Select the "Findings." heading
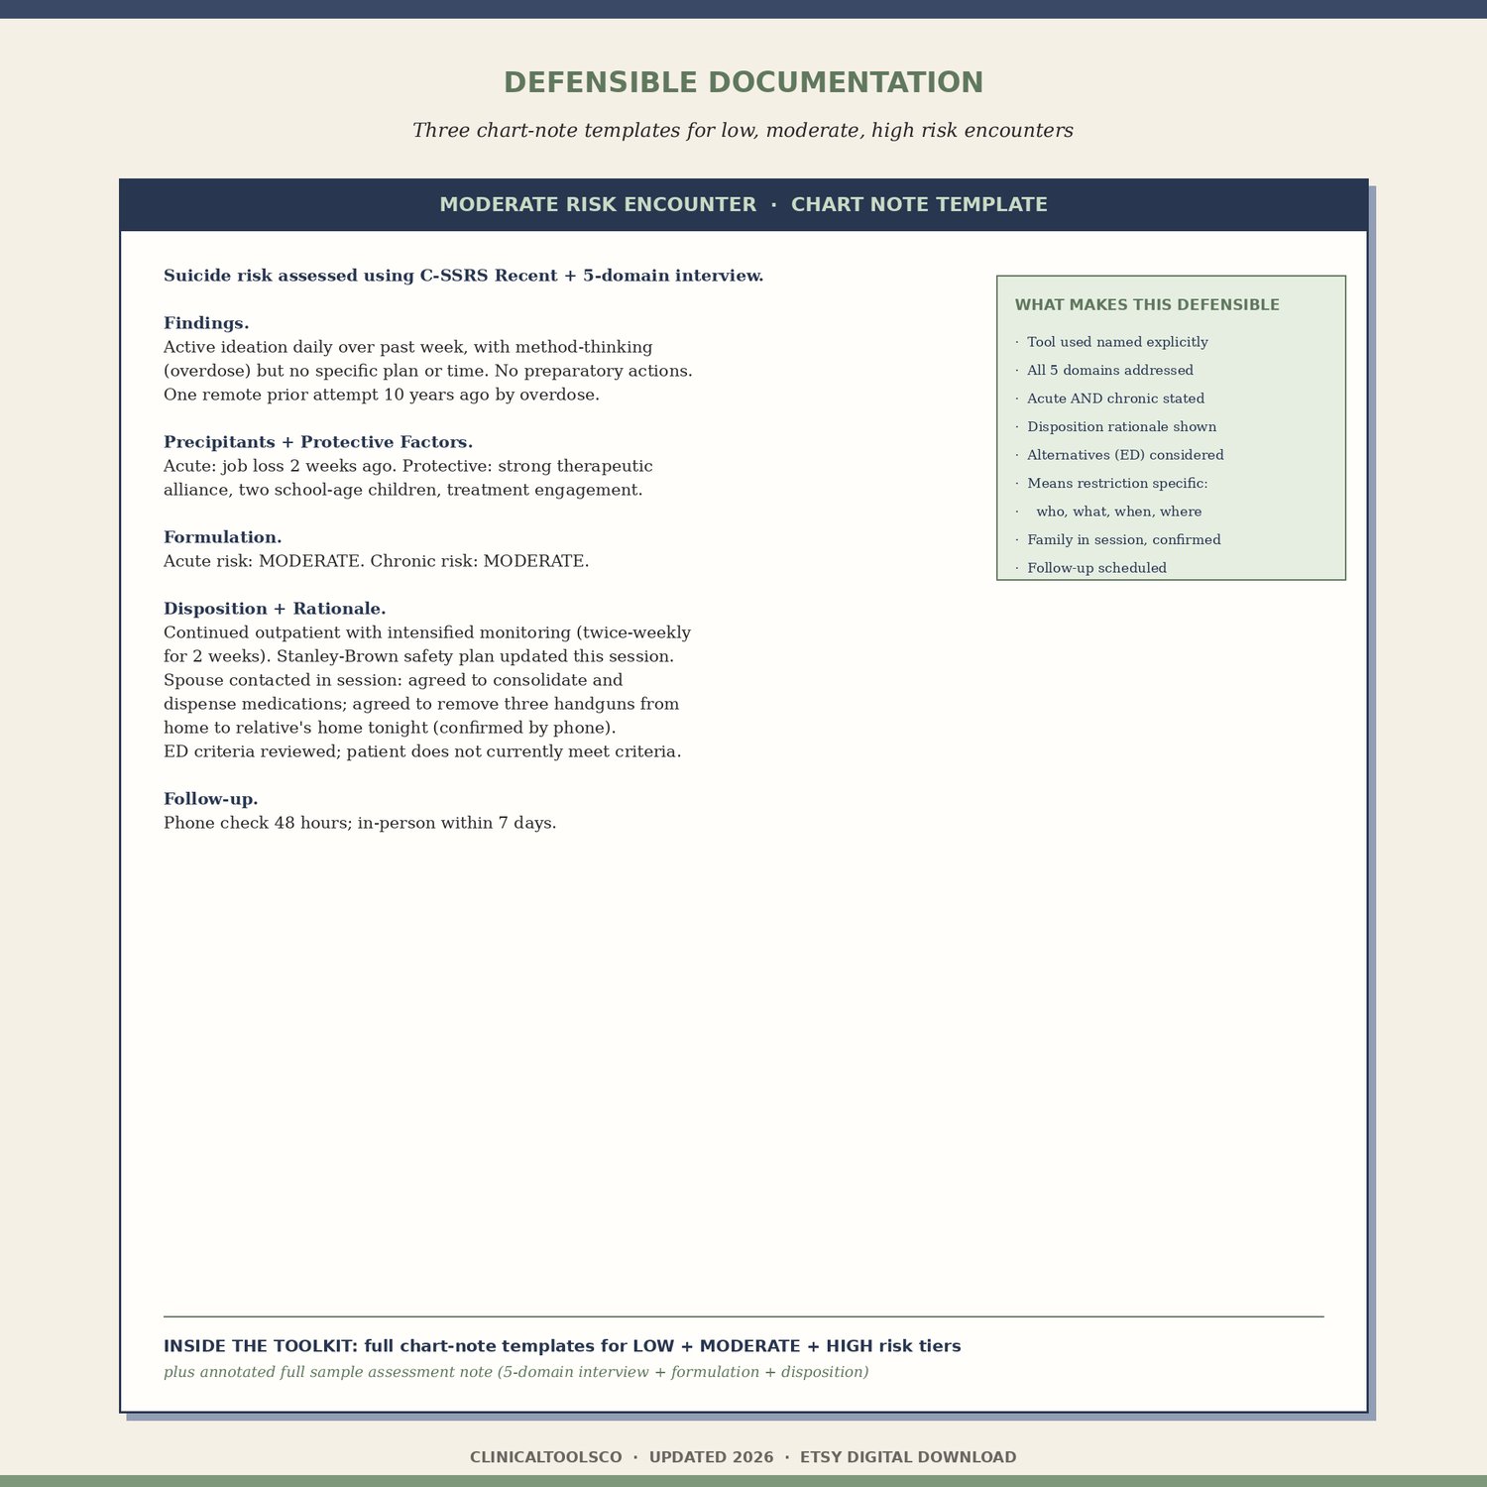This screenshot has height=1487, width=1487. click(206, 323)
